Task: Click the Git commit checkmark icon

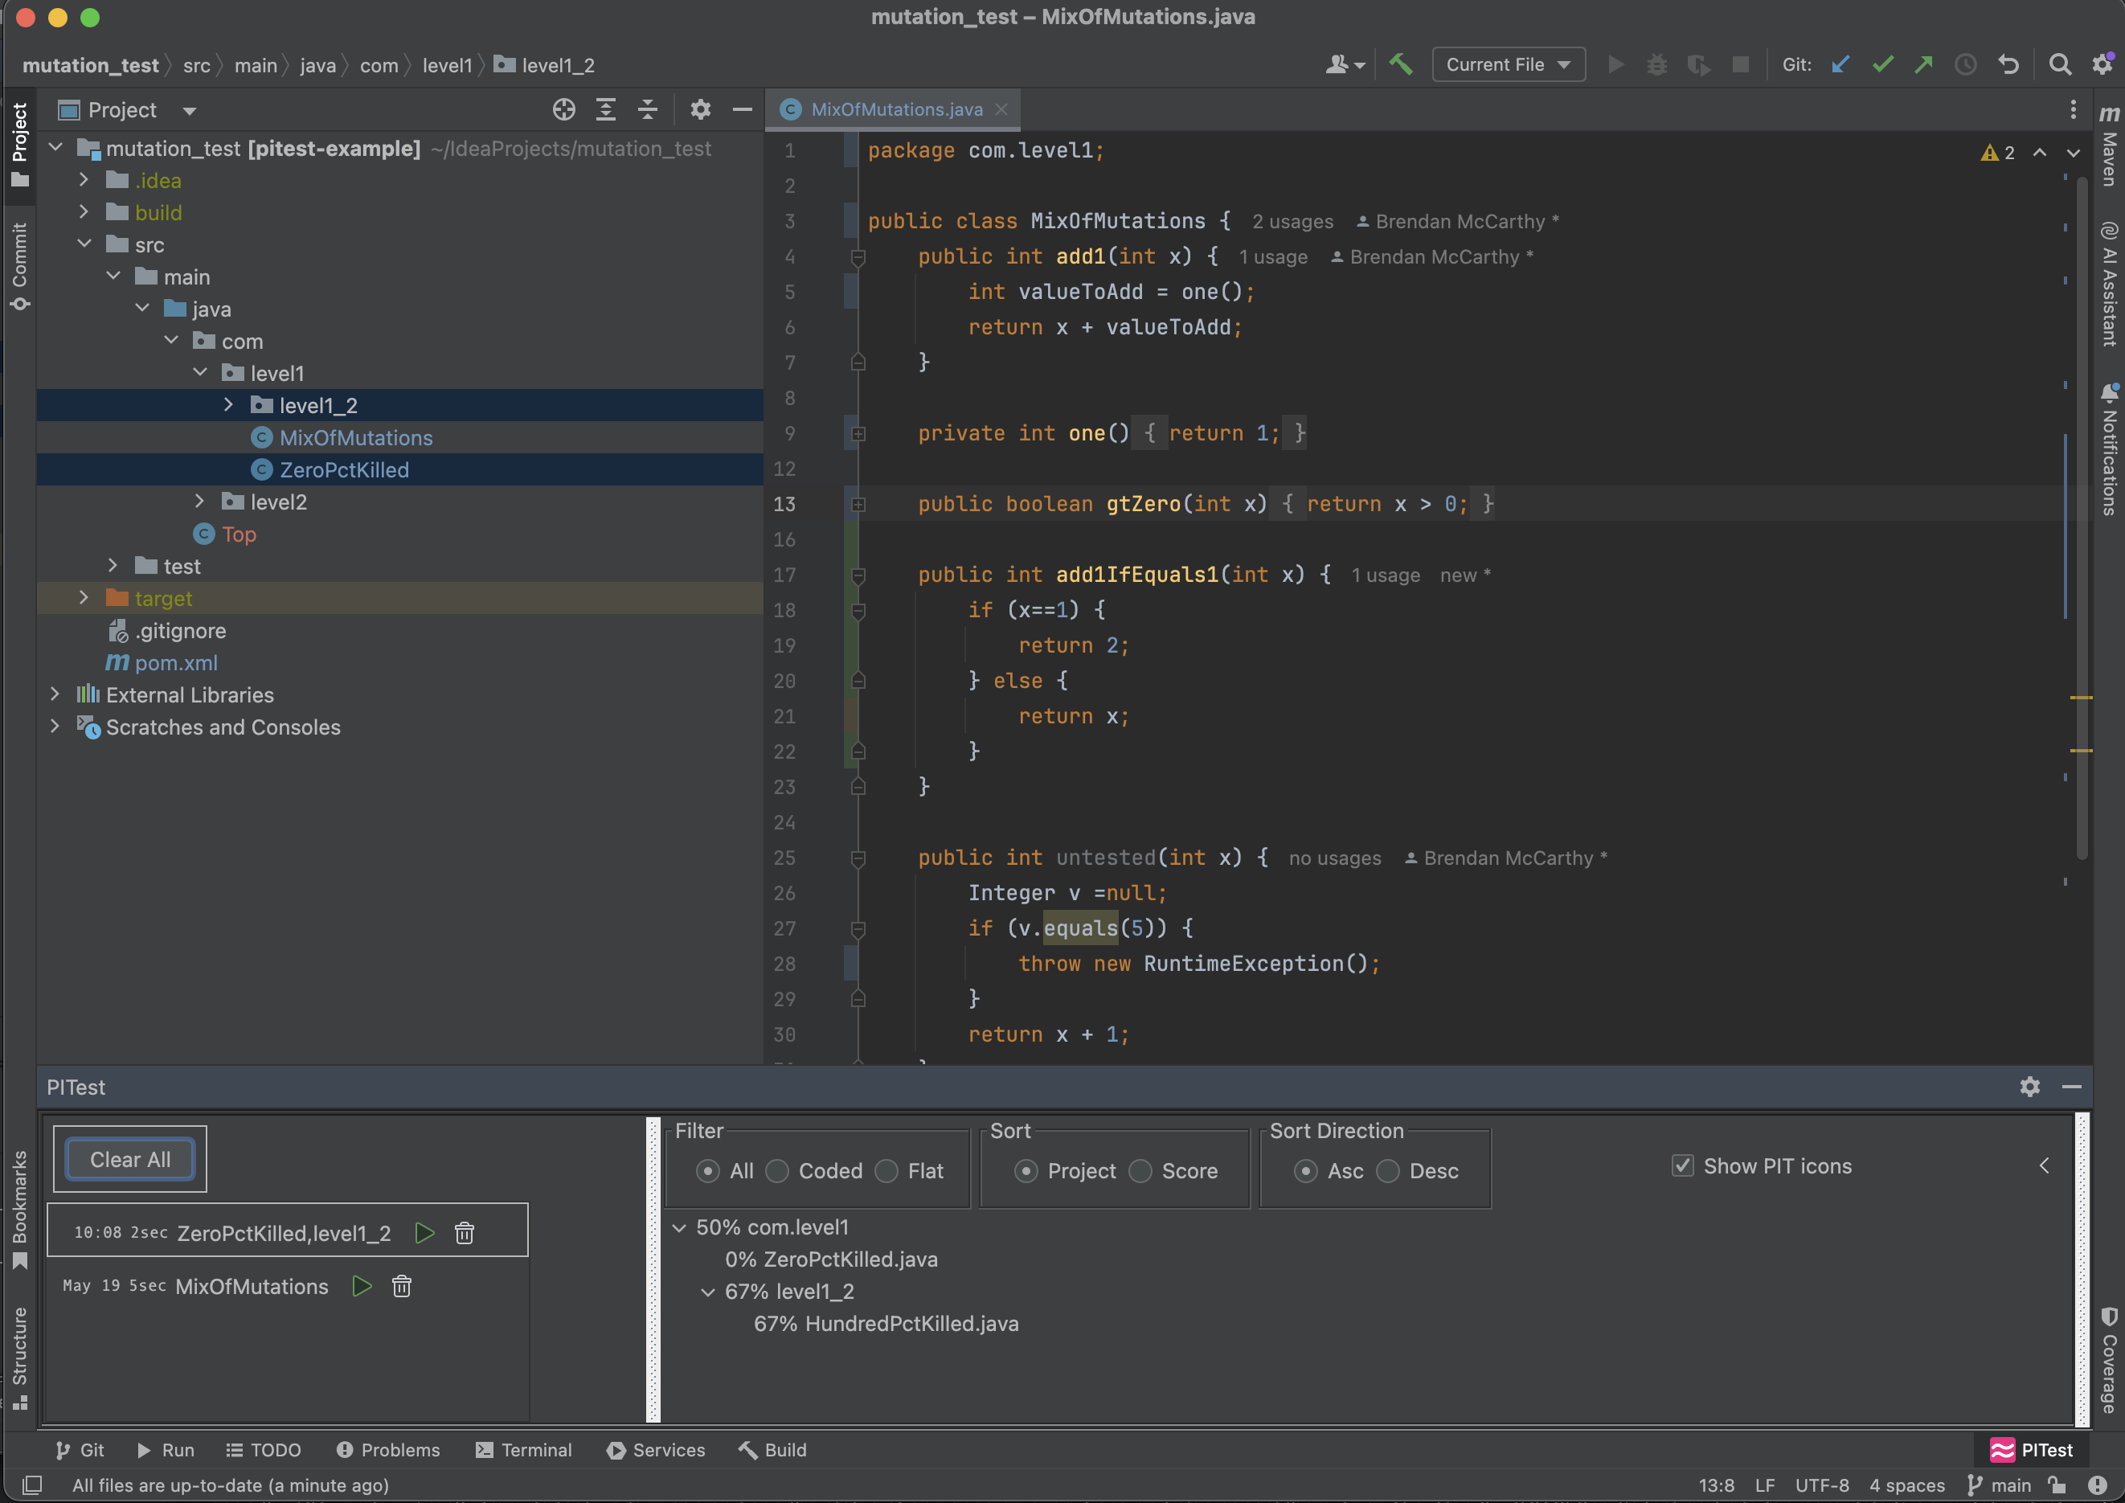Action: pos(1882,65)
